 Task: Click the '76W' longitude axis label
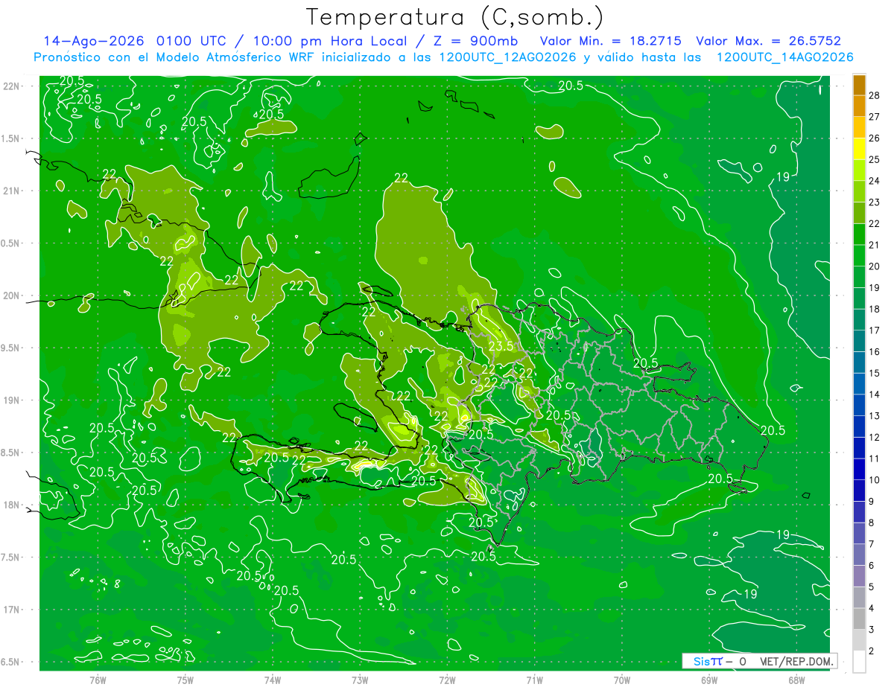pyautogui.click(x=98, y=680)
